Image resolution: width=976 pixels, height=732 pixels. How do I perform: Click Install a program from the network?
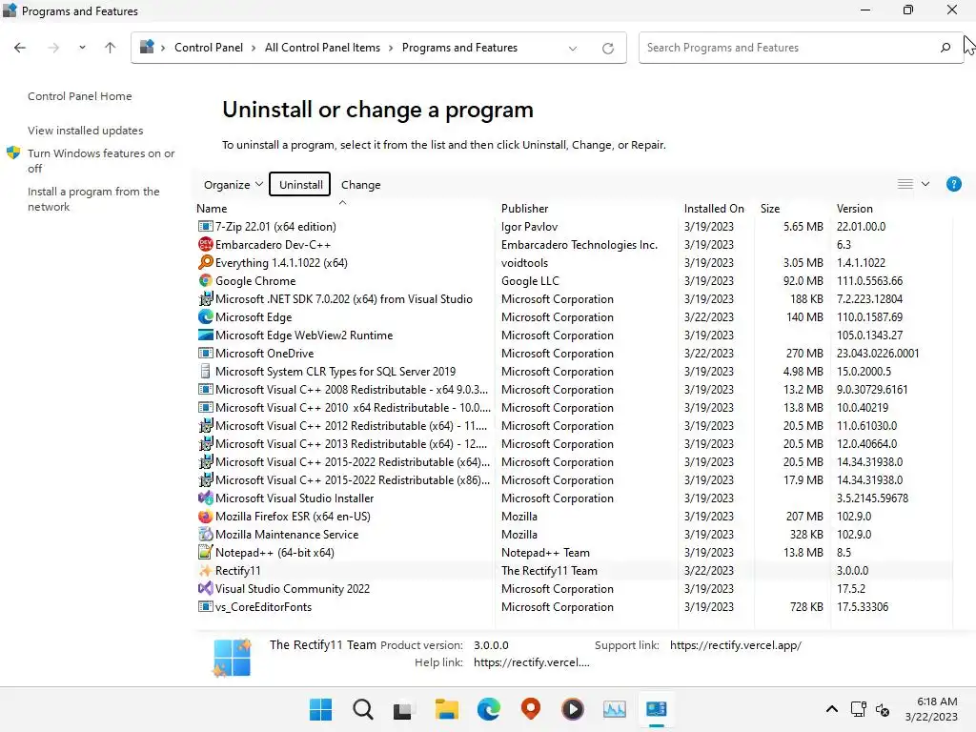93,199
